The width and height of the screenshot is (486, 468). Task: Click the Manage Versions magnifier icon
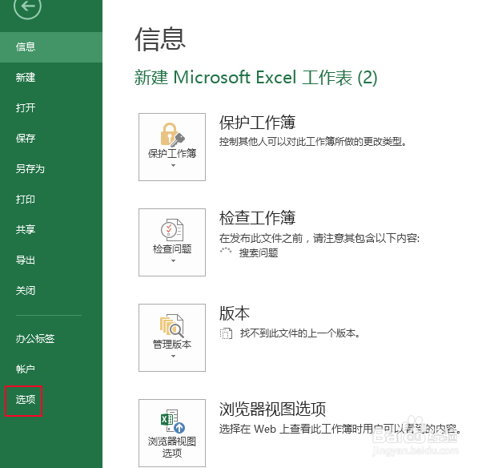172,325
